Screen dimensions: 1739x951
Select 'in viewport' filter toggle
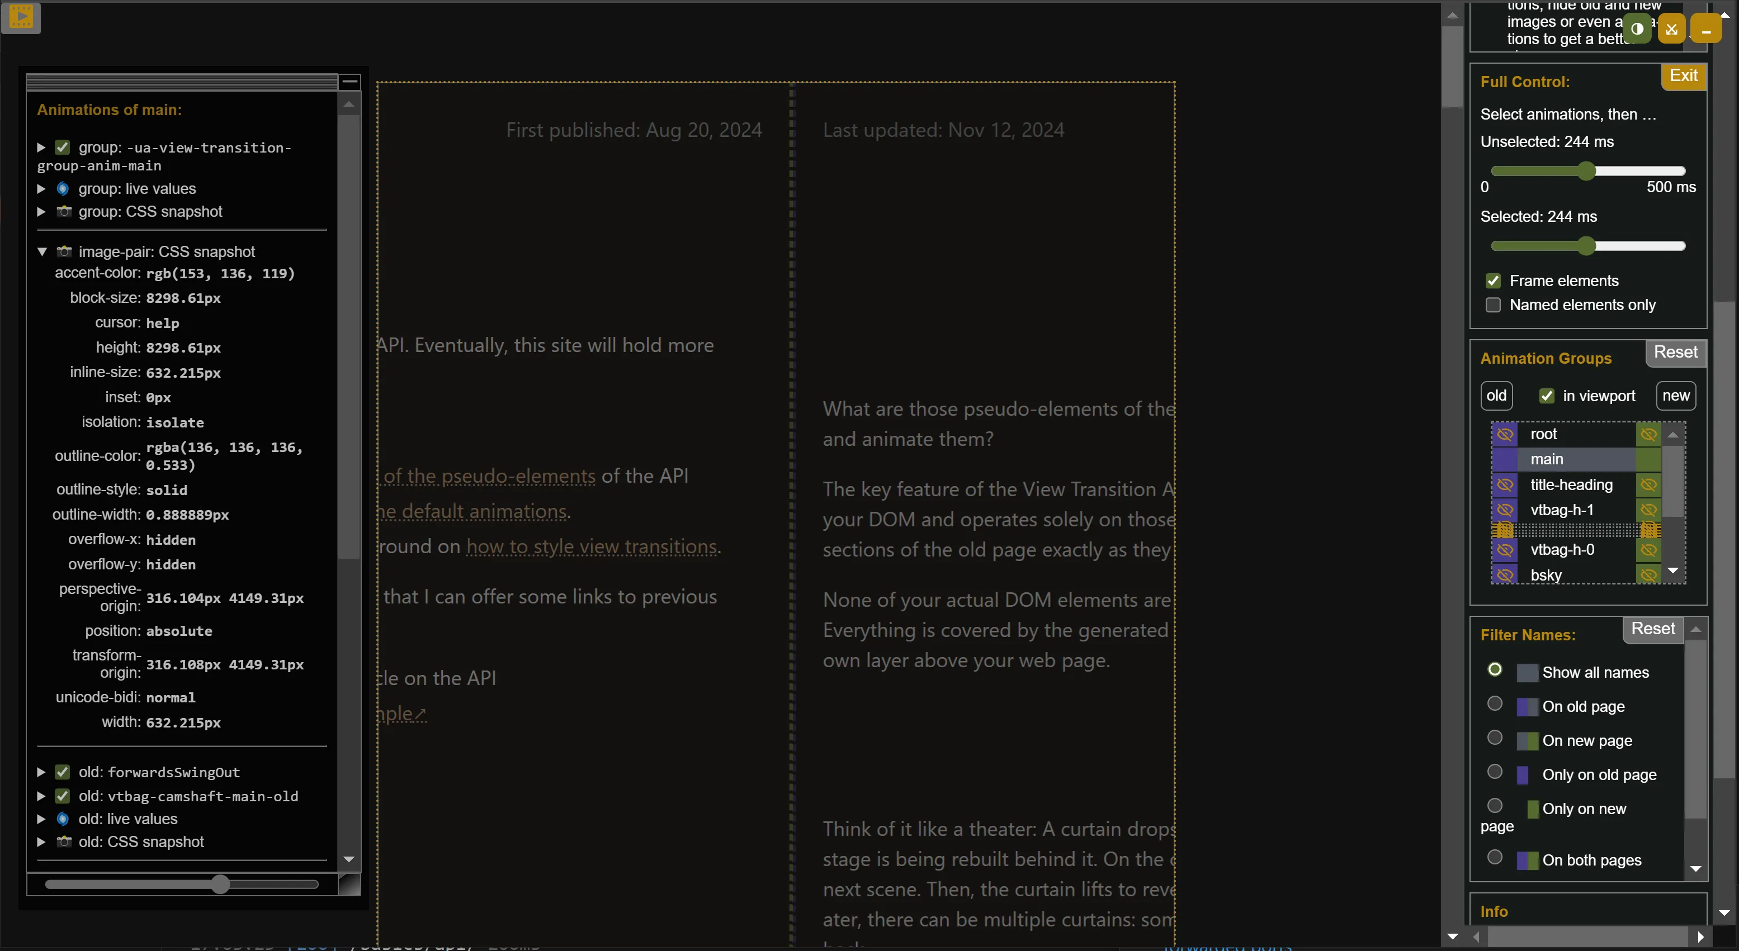tap(1547, 396)
